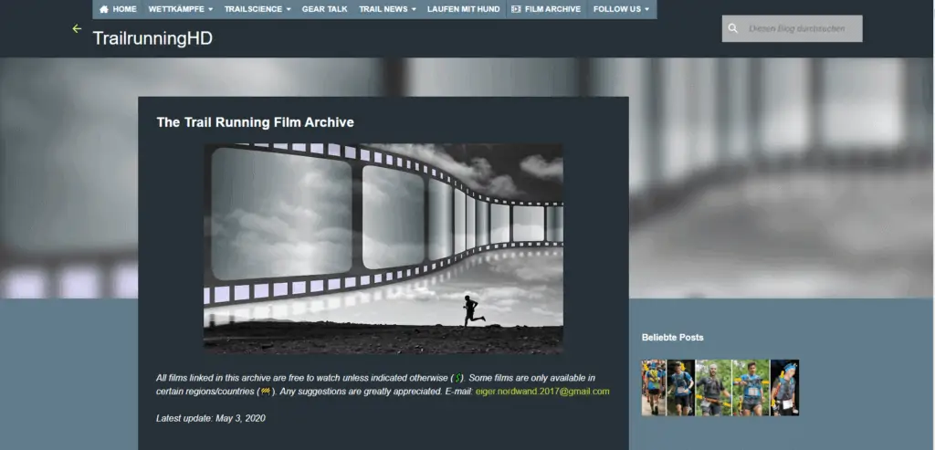Click the film icon beside Film Archive
This screenshot has height=450, width=935.
[516, 9]
